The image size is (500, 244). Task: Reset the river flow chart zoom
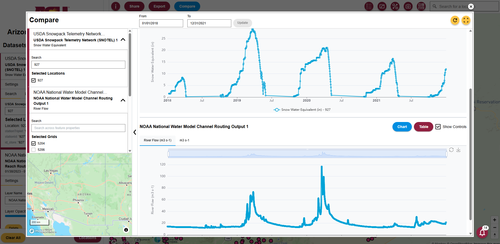click(x=451, y=150)
